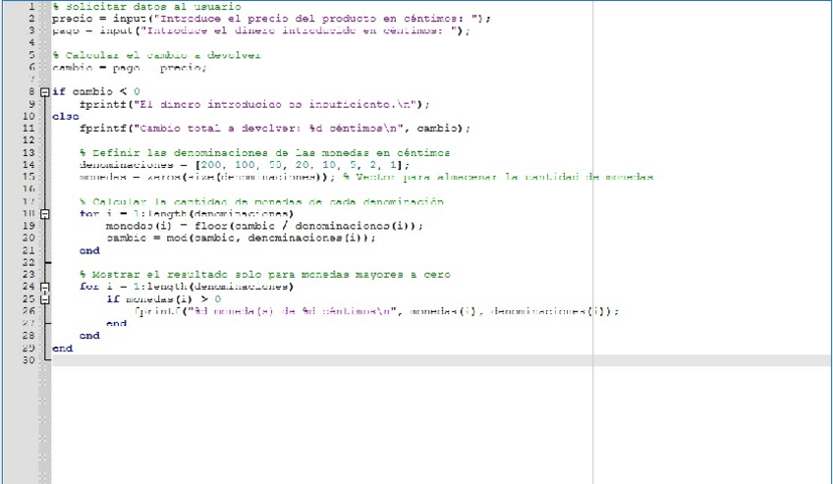833x484 pixels.
Task: Click the 'else' keyword on line 10
Action: point(65,116)
